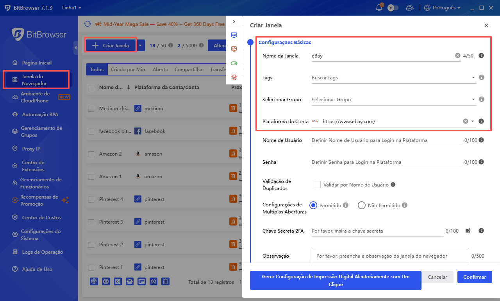
Task: Go to Página Inicial
Action: click(37, 63)
